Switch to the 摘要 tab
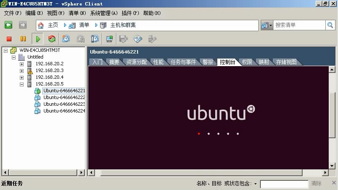Image resolution: width=338 pixels, height=190 pixels. (x=114, y=62)
